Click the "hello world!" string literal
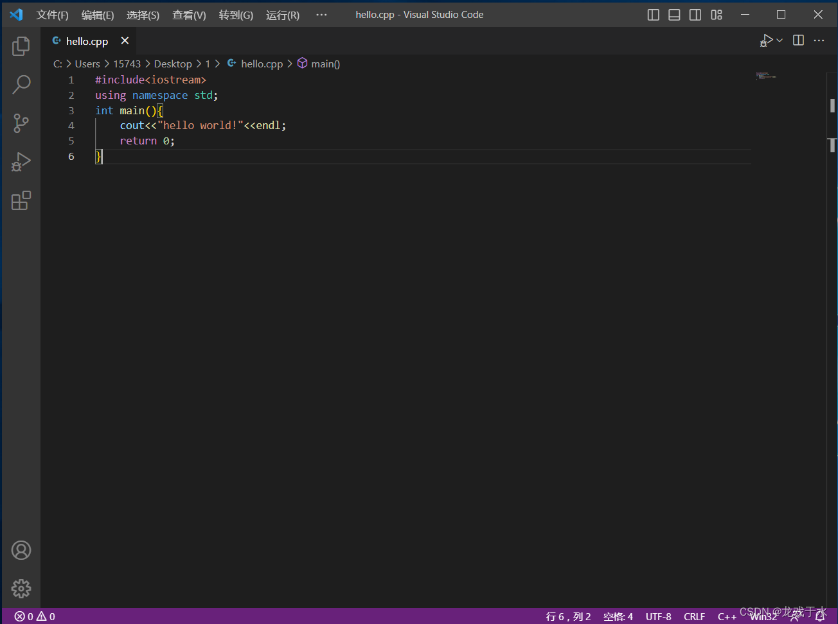 pyautogui.click(x=201, y=125)
